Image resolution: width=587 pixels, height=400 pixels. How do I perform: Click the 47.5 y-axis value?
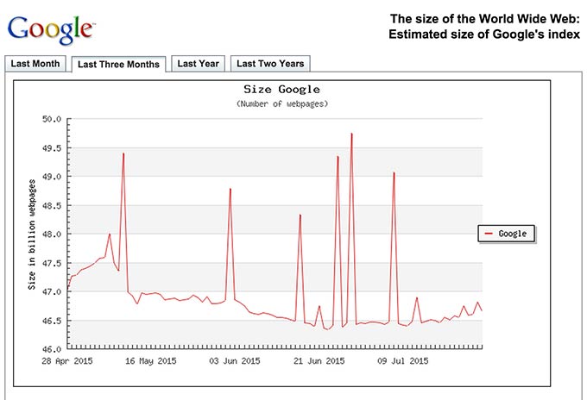point(52,263)
